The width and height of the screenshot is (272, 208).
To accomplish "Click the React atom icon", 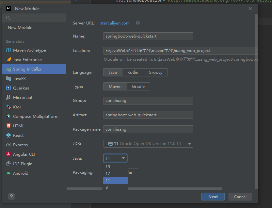I will tap(8, 135).
